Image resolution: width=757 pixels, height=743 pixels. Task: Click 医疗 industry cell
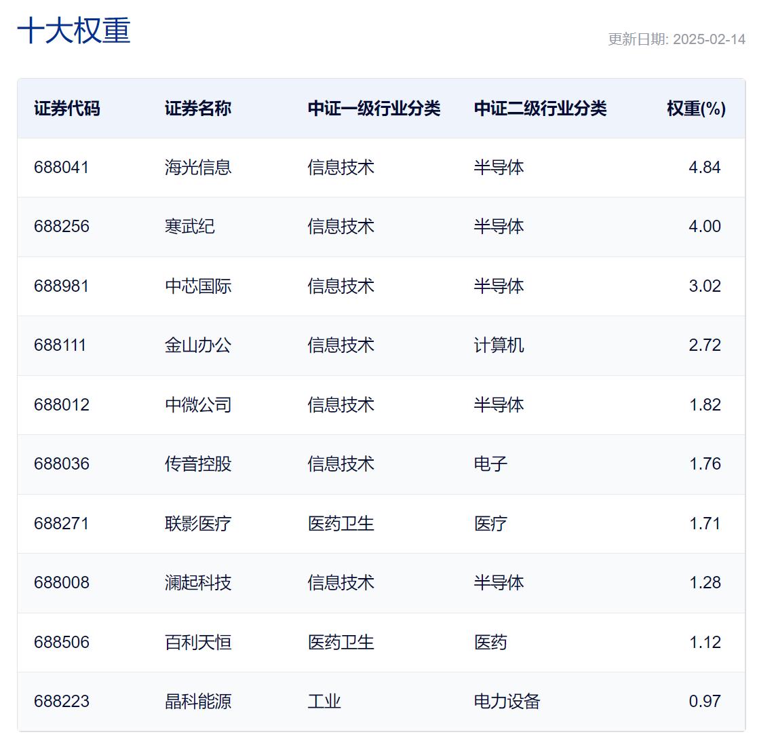tap(490, 524)
